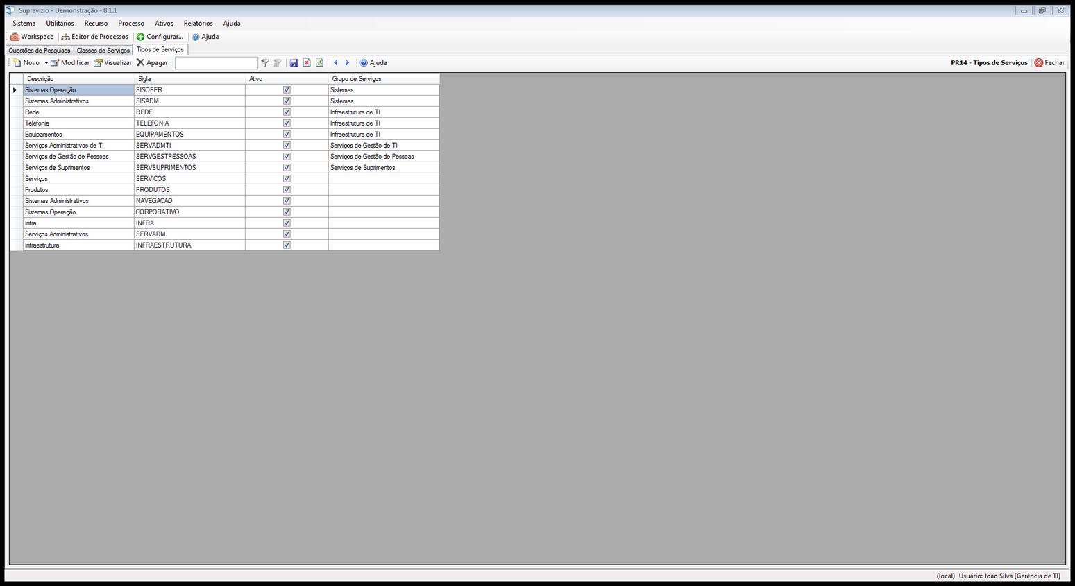Open the Recurso menu
Viewport: 1075px width, 586px height.
pyautogui.click(x=96, y=24)
